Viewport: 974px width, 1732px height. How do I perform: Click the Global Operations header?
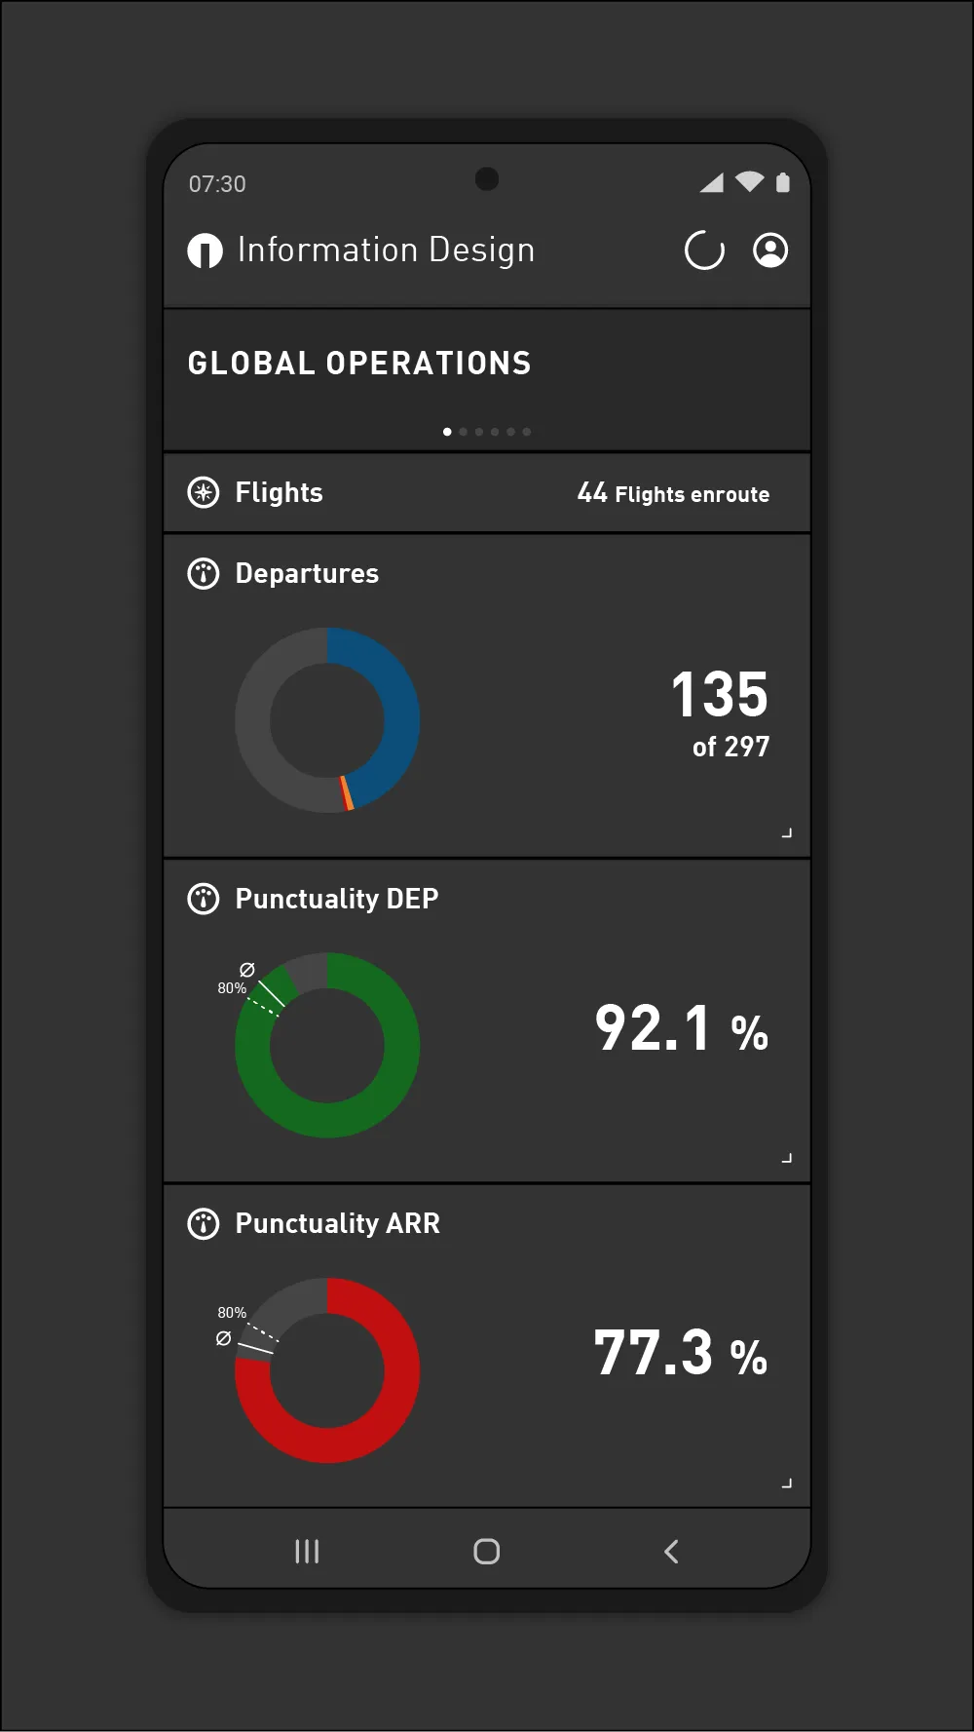coord(359,364)
